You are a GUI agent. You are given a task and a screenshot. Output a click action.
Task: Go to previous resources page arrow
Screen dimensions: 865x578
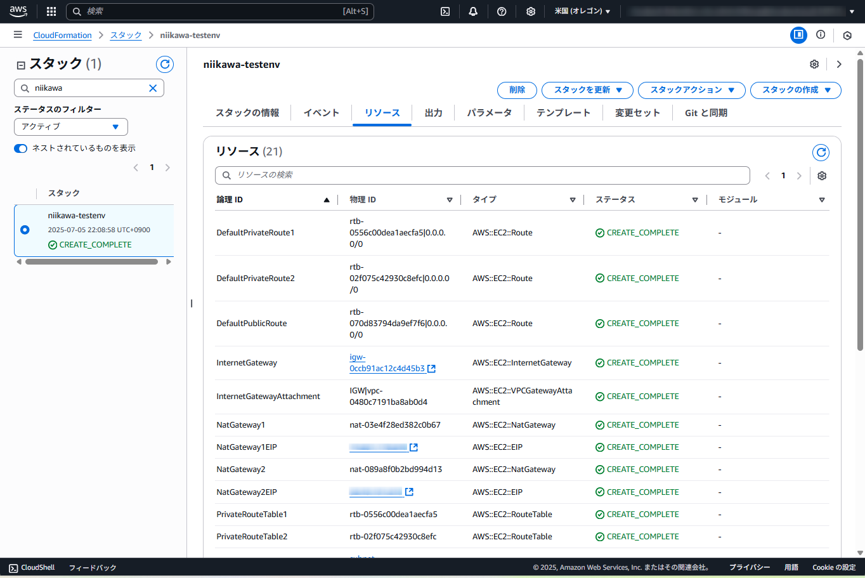[767, 176]
